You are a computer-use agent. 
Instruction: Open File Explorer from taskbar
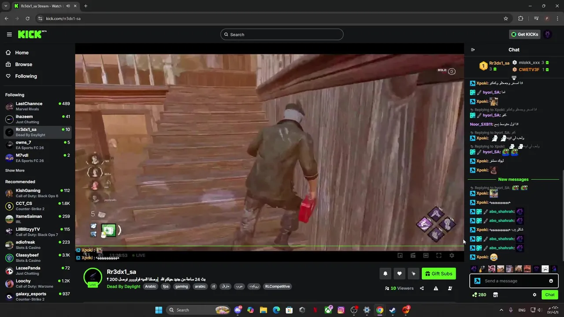click(x=263, y=310)
